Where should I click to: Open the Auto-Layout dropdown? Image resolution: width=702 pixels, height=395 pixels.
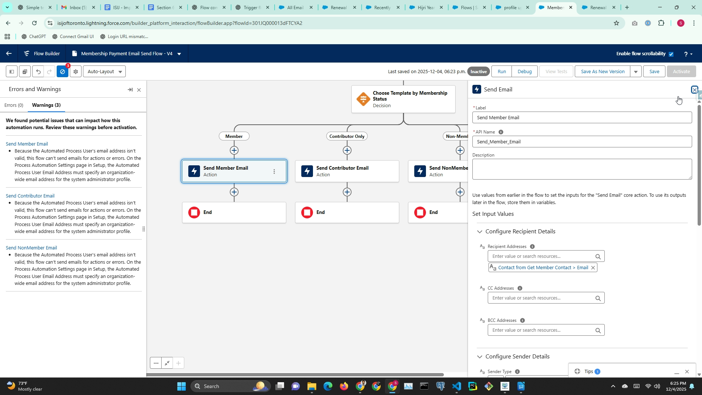(x=105, y=72)
